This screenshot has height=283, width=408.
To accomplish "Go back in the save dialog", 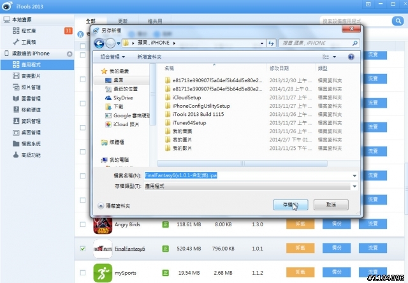I will pyautogui.click(x=99, y=43).
